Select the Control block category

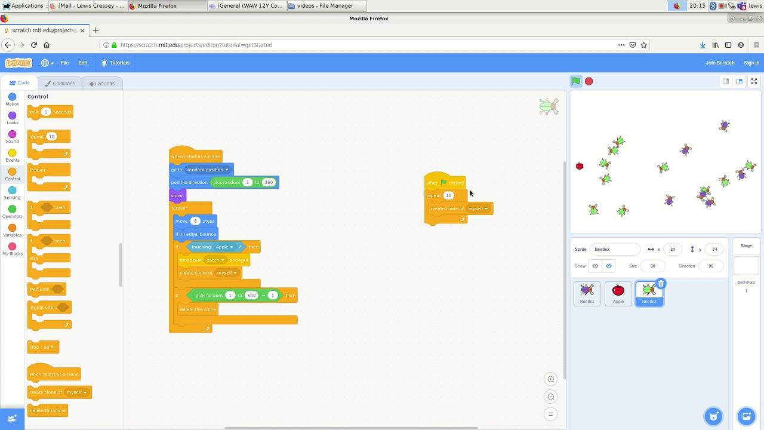click(x=12, y=174)
